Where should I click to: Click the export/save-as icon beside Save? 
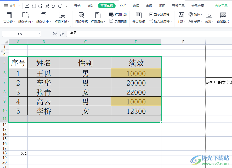pyautogui.click(x=33, y=6)
